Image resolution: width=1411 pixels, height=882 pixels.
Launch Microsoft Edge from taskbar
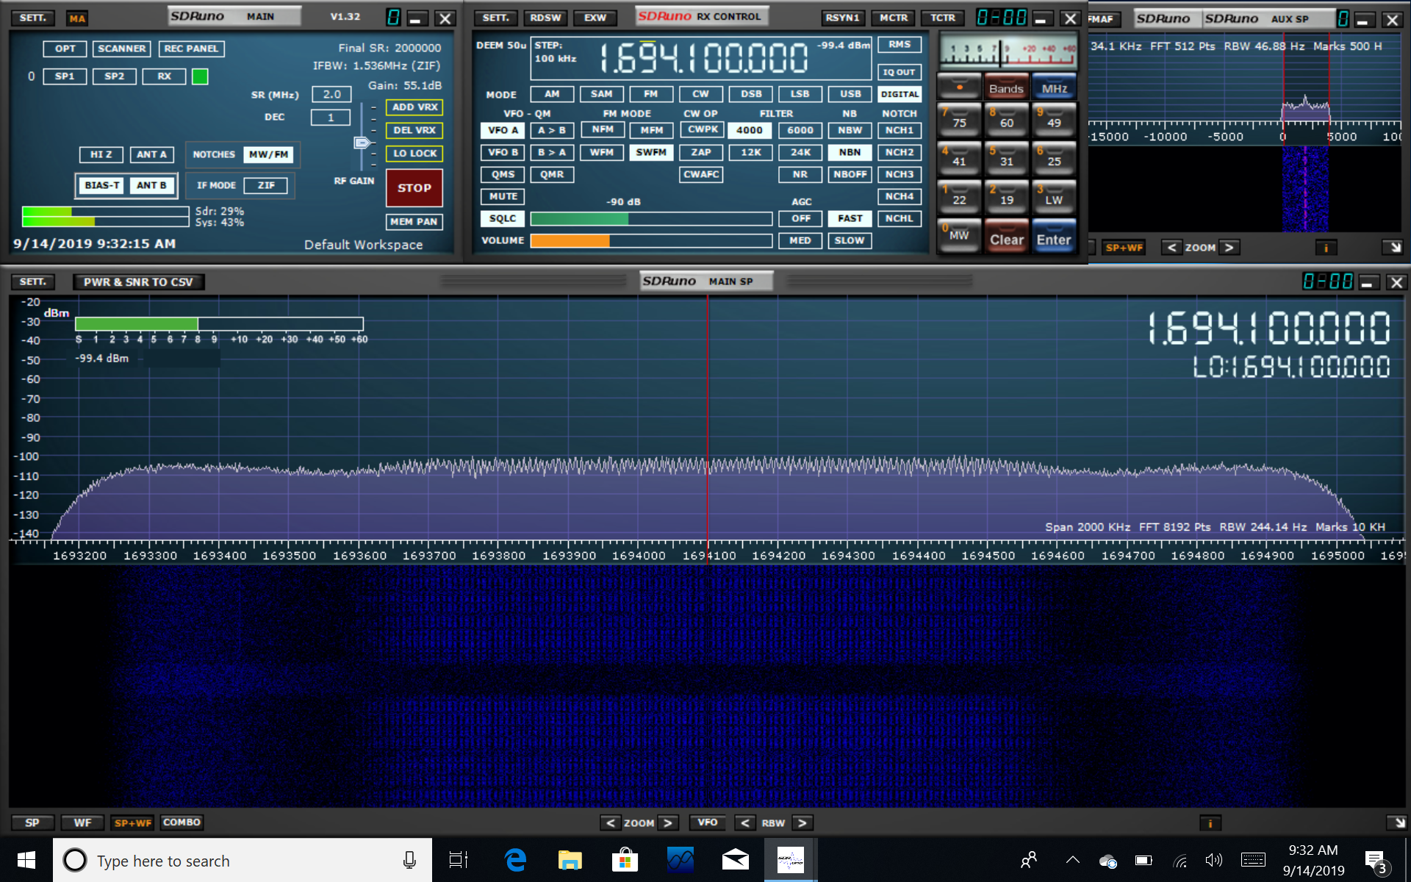[515, 860]
